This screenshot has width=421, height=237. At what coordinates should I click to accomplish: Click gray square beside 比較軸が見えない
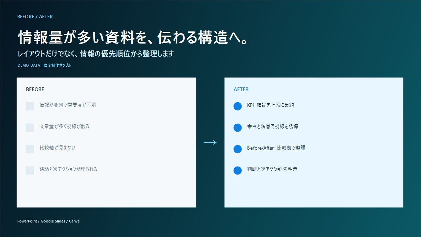point(30,149)
